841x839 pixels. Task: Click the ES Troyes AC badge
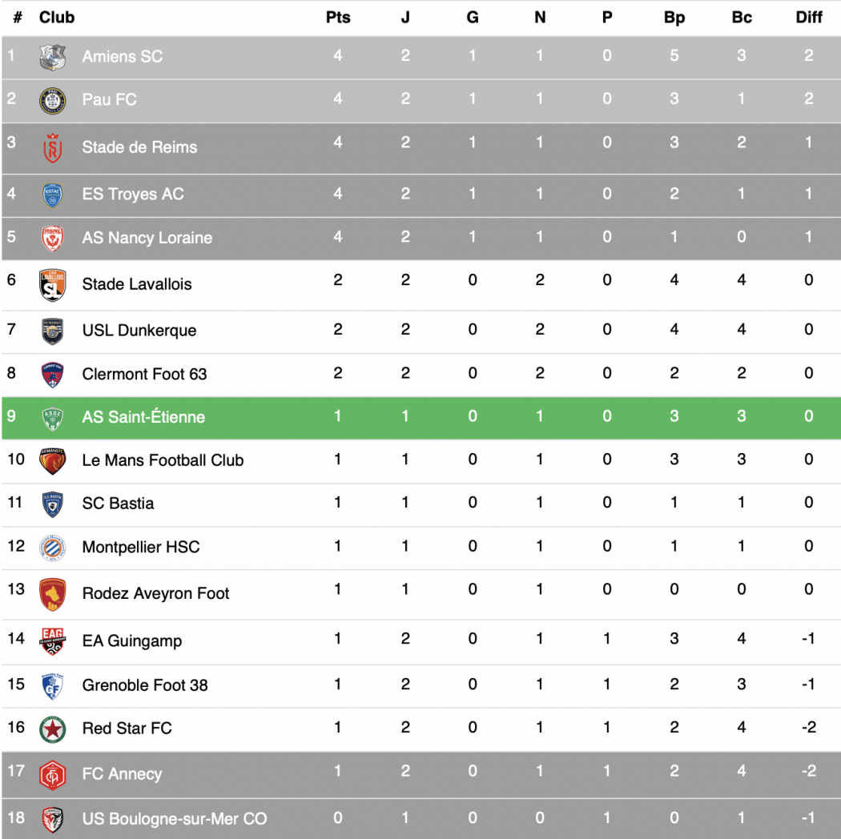pos(53,195)
